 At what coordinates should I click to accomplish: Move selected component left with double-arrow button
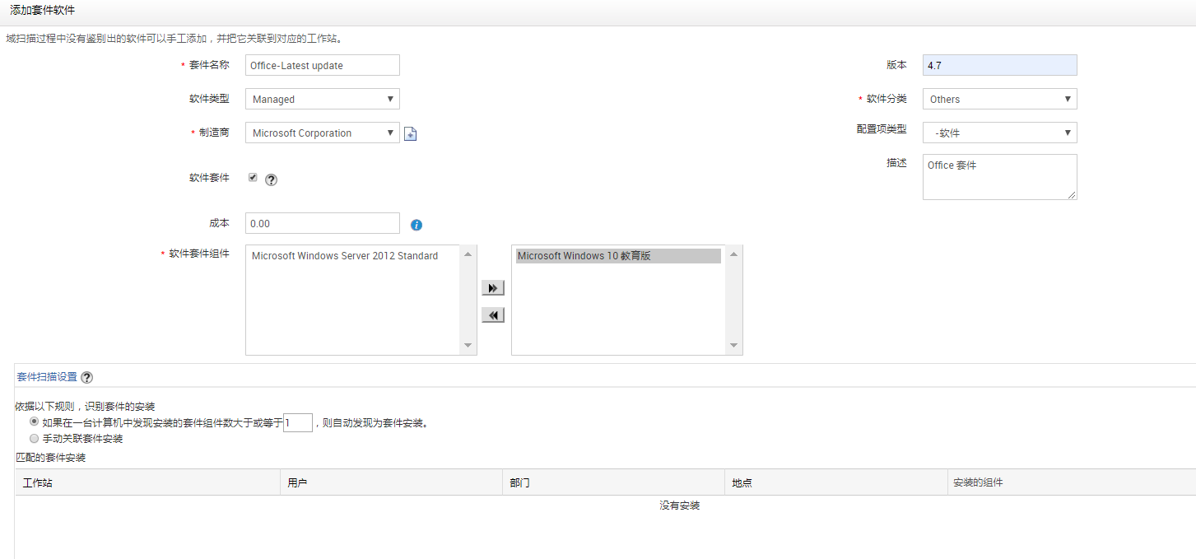(x=492, y=315)
